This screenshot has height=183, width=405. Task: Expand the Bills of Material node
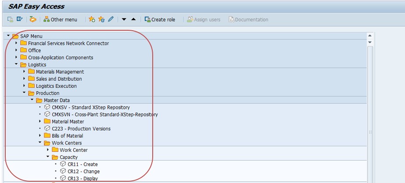40,136
